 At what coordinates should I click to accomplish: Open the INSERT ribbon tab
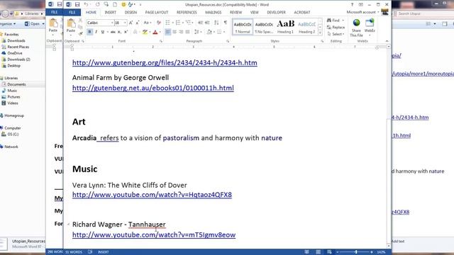coord(111,13)
